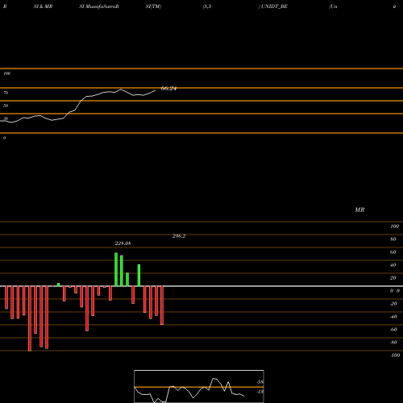403x403 pixels.
Task: Click the -60 label on the MR axis
Action: 393,330
